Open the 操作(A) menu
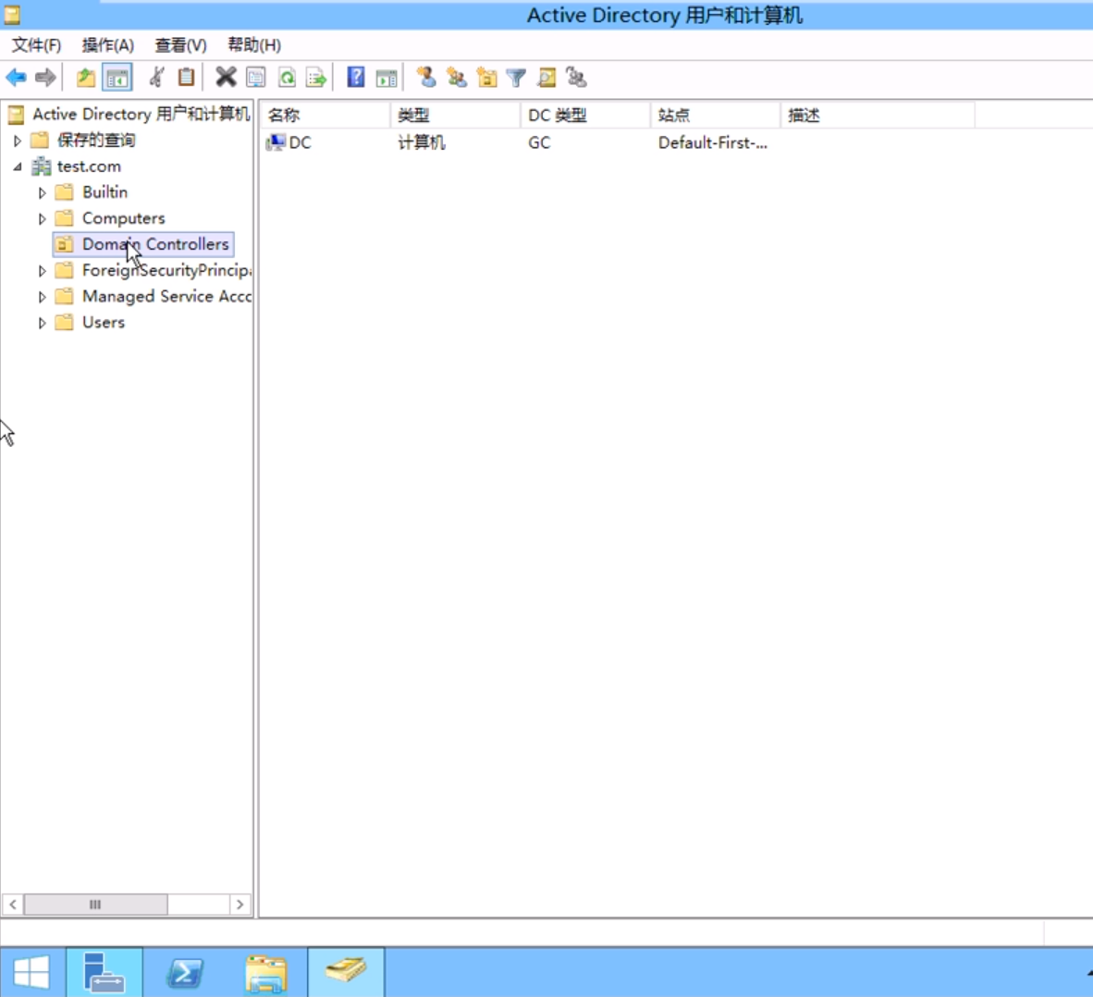This screenshot has width=1093, height=997. coord(108,45)
